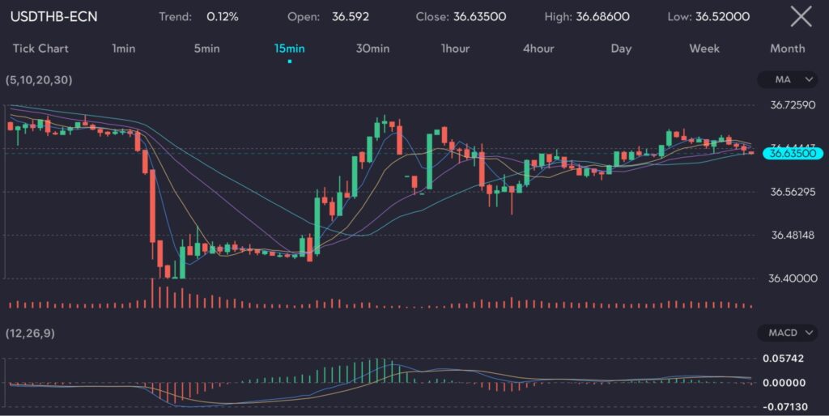Viewport: 829px width, 416px height.
Task: Click the 36.72590 price axis label
Action: tap(792, 105)
